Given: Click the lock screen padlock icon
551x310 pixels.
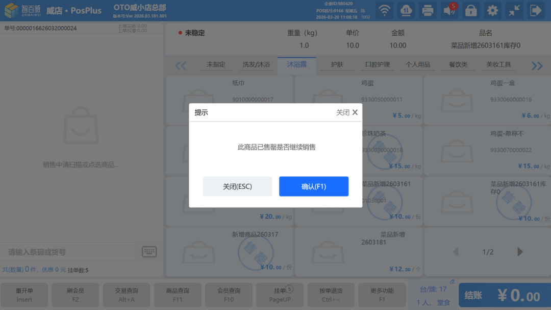Looking at the screenshot, I should click(471, 11).
